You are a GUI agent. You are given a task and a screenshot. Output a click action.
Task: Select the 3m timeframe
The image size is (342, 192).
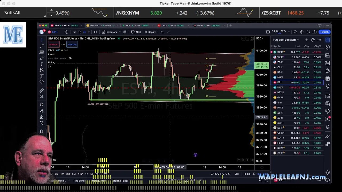click(75, 32)
